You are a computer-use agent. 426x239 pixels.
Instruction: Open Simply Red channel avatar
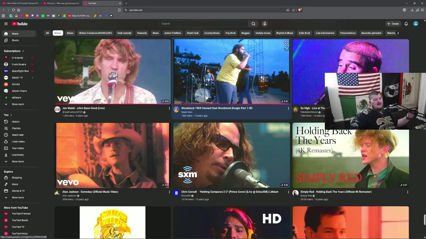coord(296,193)
